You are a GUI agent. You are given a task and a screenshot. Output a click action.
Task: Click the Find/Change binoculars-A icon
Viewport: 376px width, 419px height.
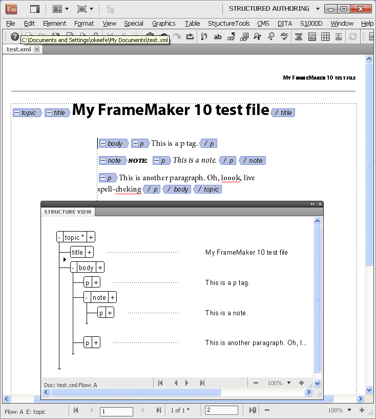tap(258, 36)
